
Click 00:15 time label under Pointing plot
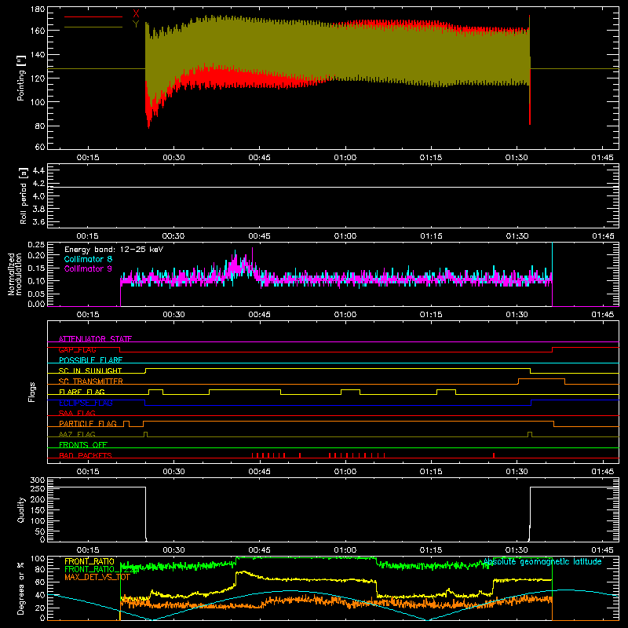[x=88, y=158]
